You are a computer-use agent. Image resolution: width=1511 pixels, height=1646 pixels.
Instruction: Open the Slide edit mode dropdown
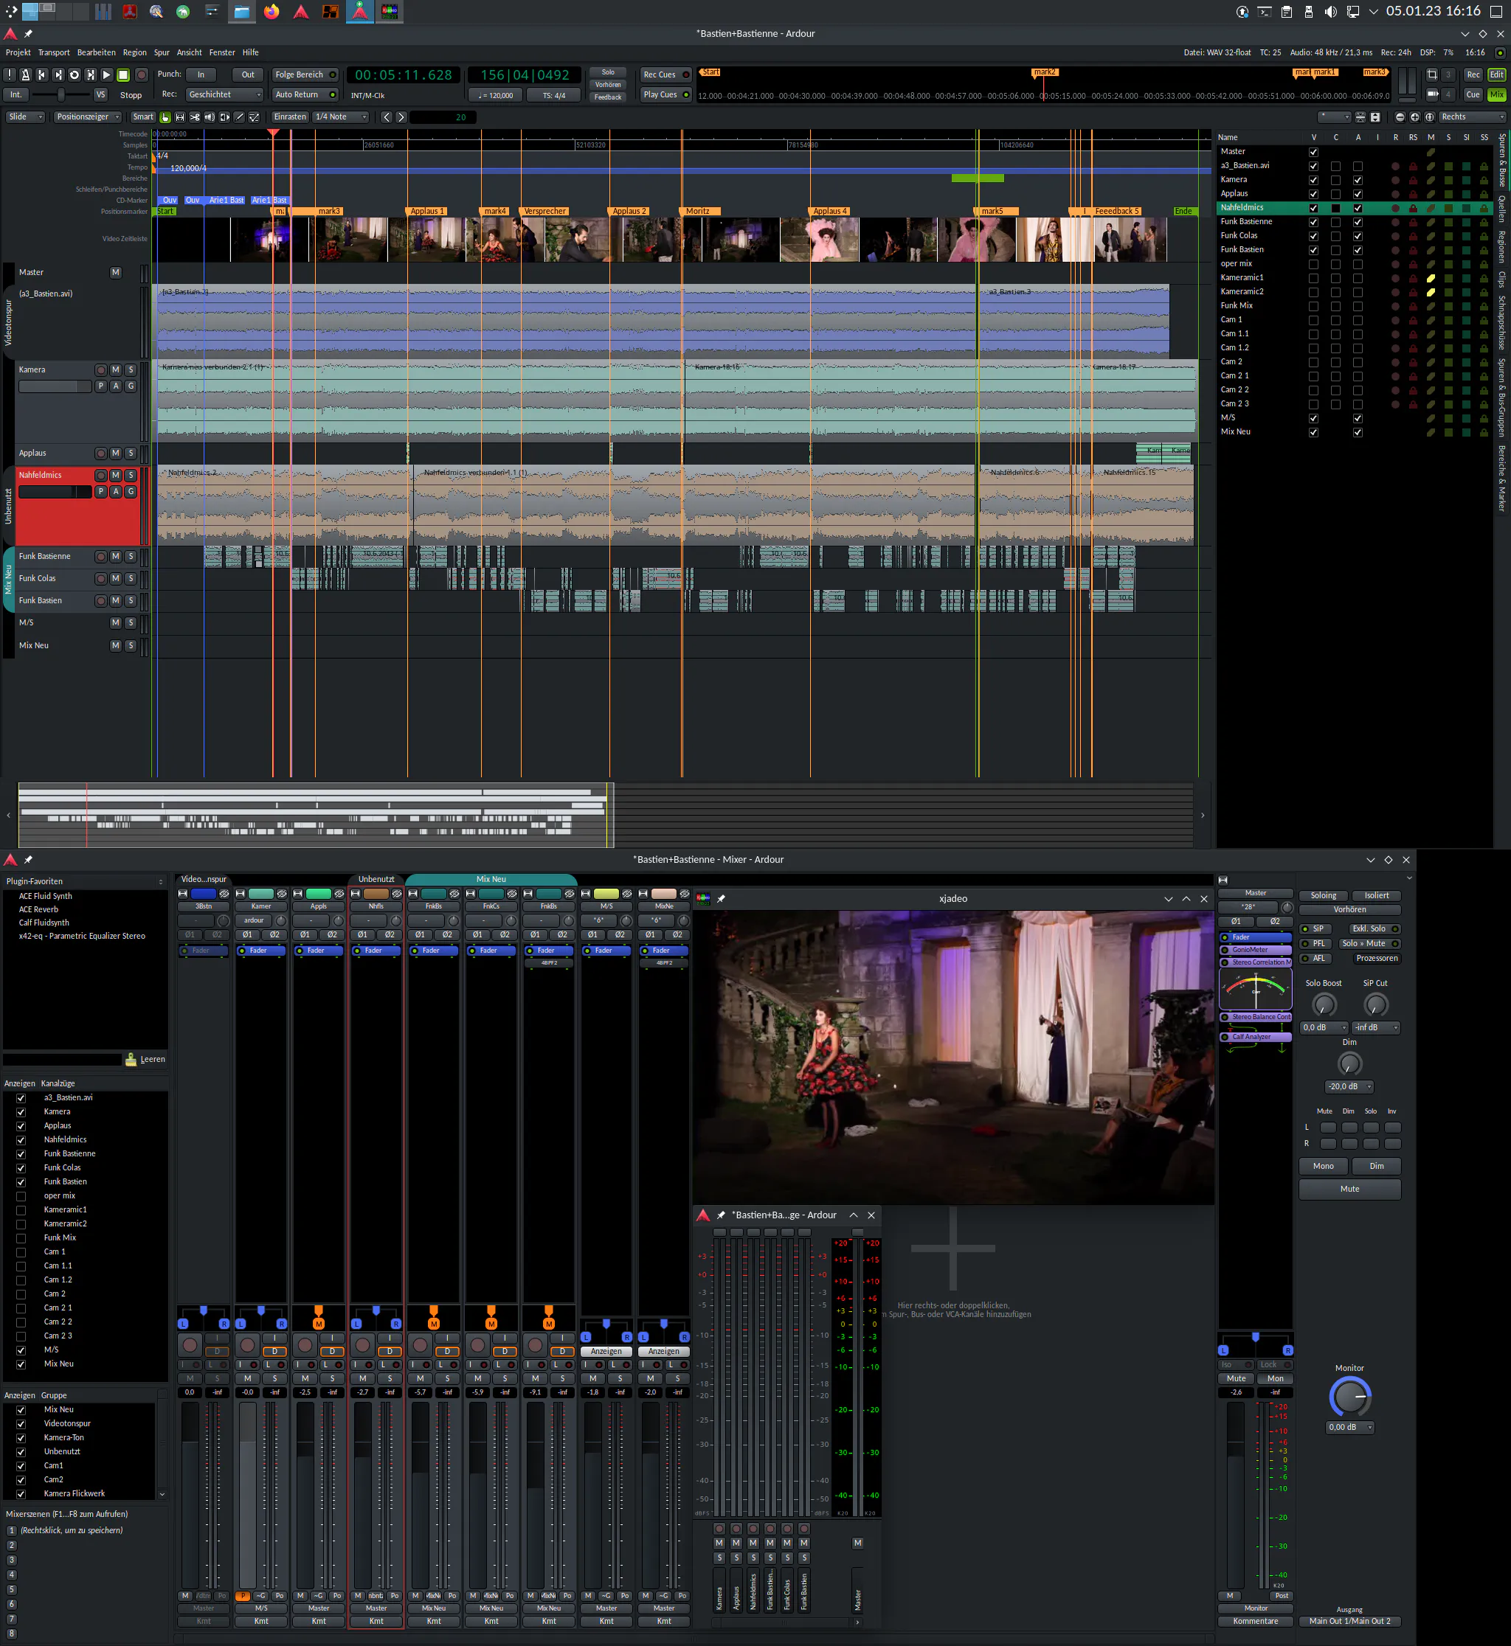(26, 117)
